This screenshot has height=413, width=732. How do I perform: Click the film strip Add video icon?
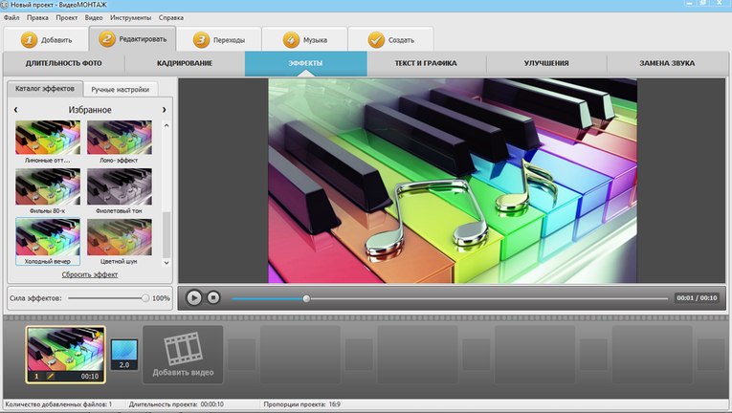183,348
